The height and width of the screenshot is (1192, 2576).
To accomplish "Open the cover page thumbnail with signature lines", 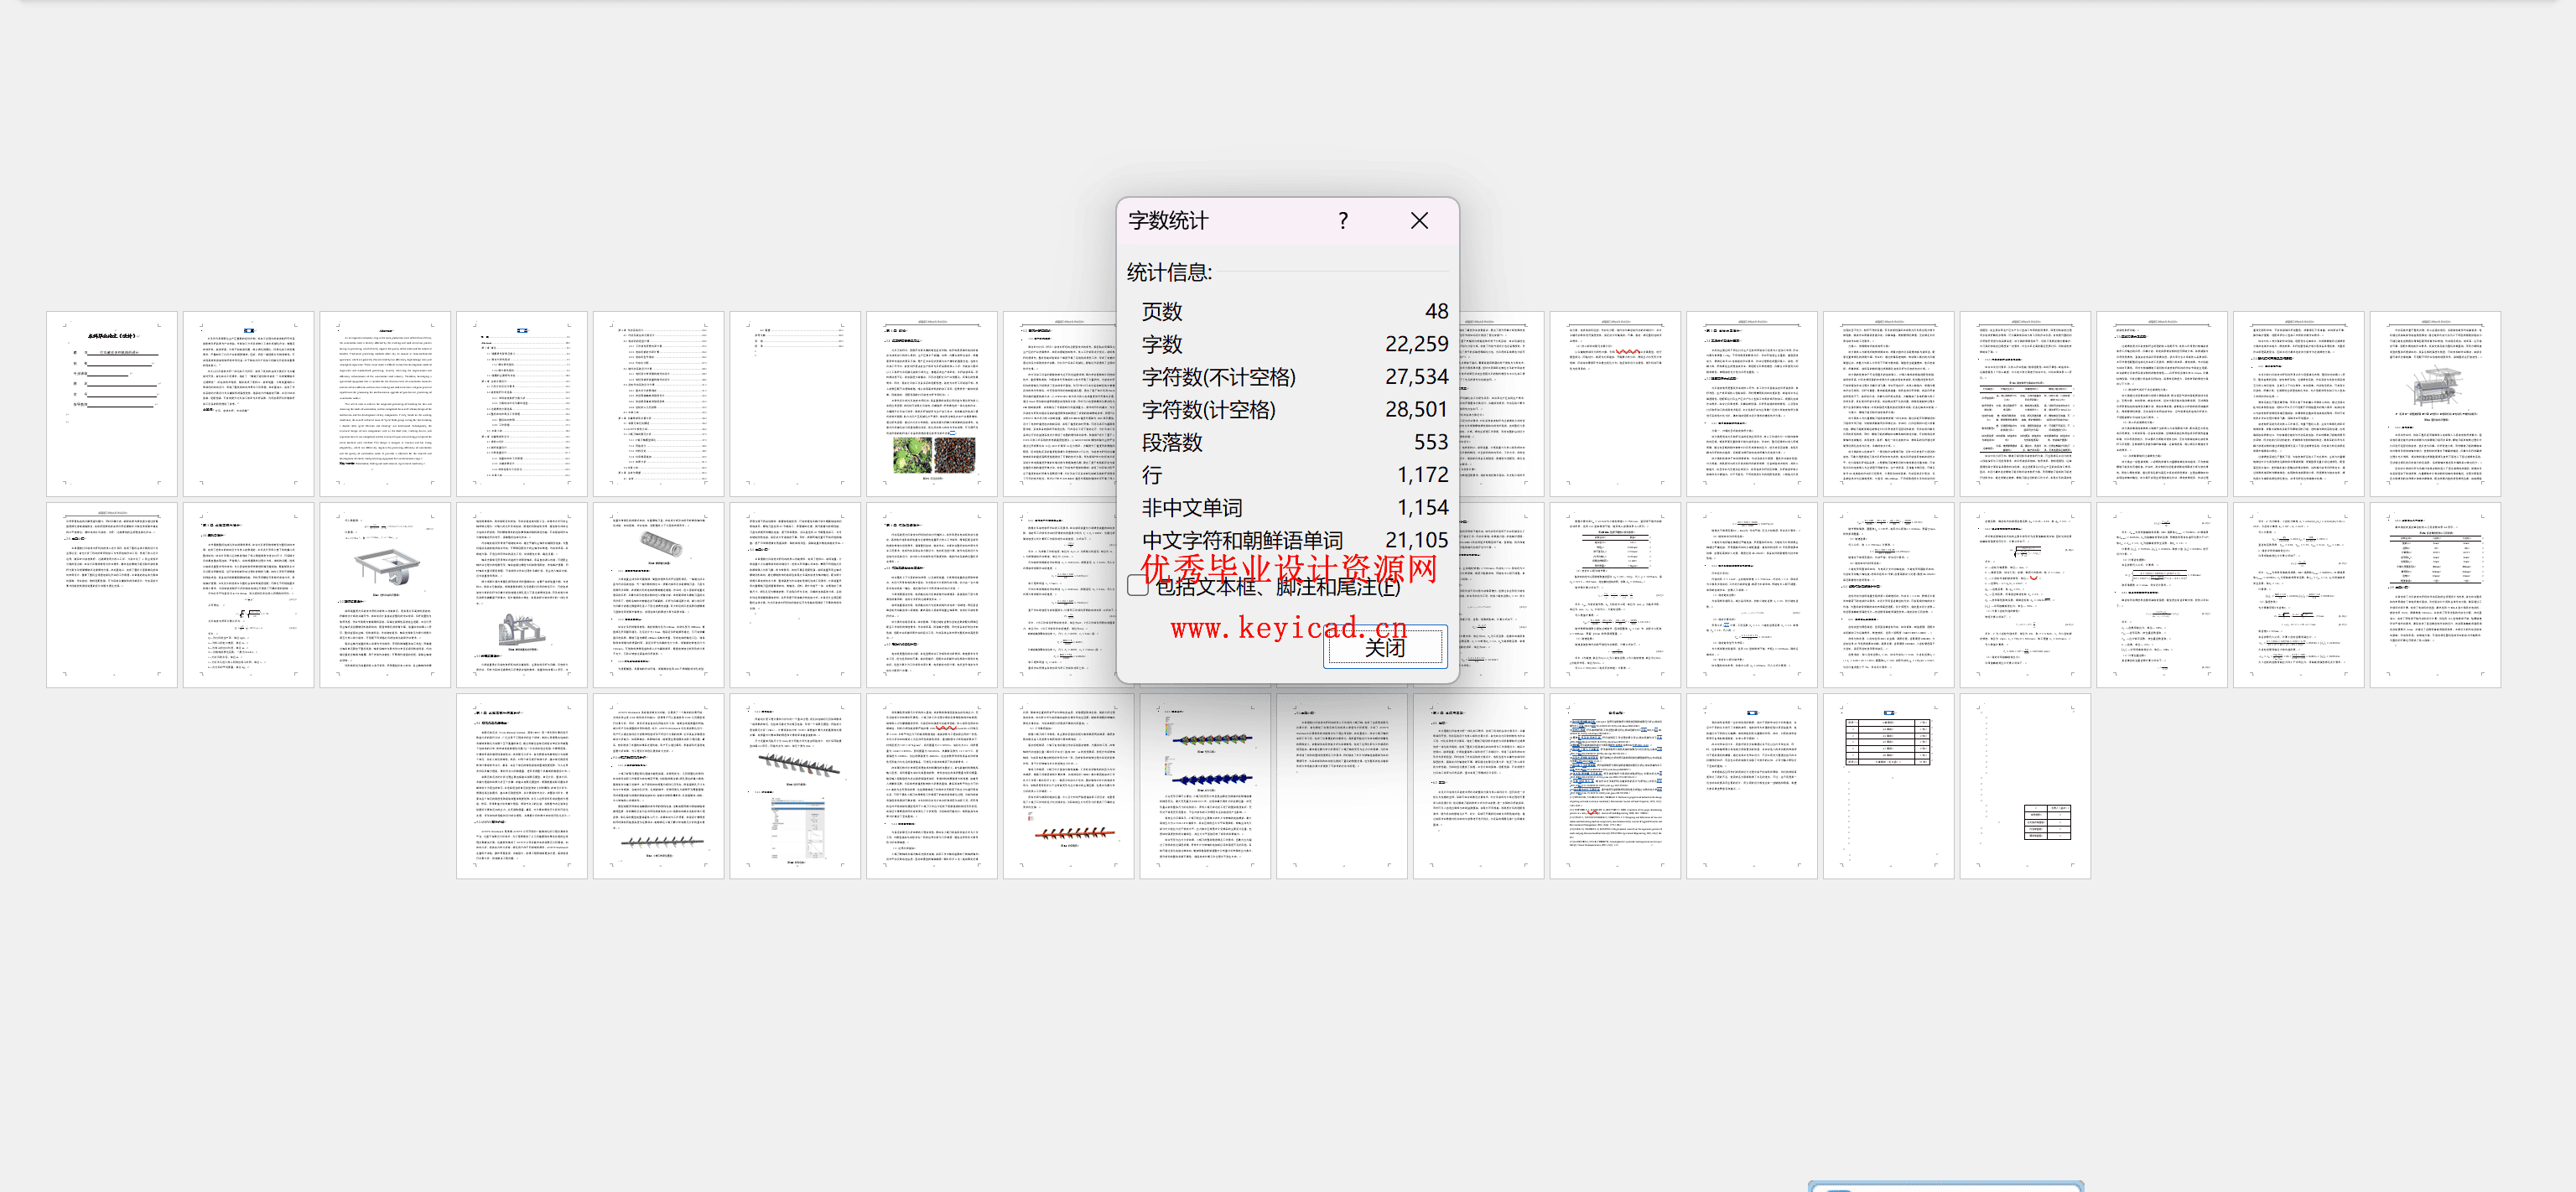I will click(112, 404).
